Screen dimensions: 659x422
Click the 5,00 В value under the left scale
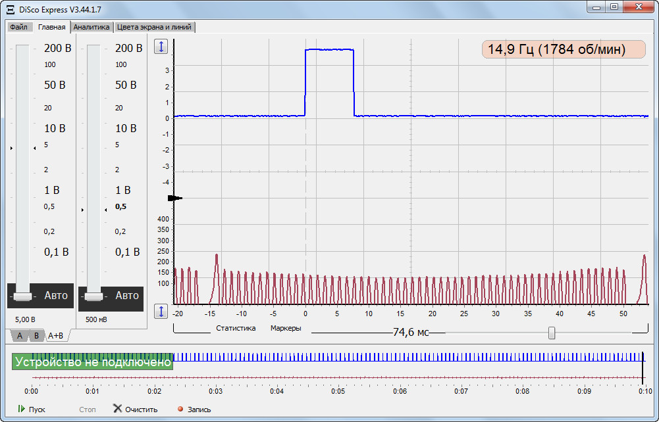point(25,319)
